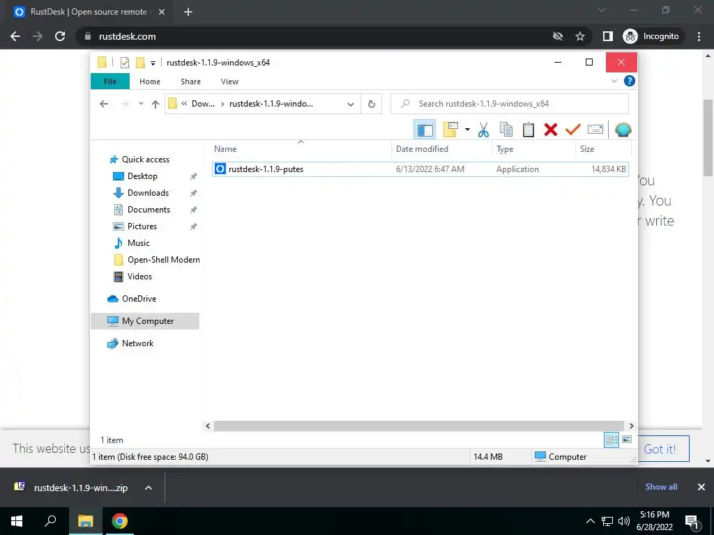Open the taskbar notification center icon
Viewport: 714px width, 535px height.
(x=692, y=521)
